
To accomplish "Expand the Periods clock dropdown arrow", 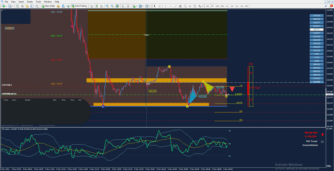I will click(x=143, y=6).
